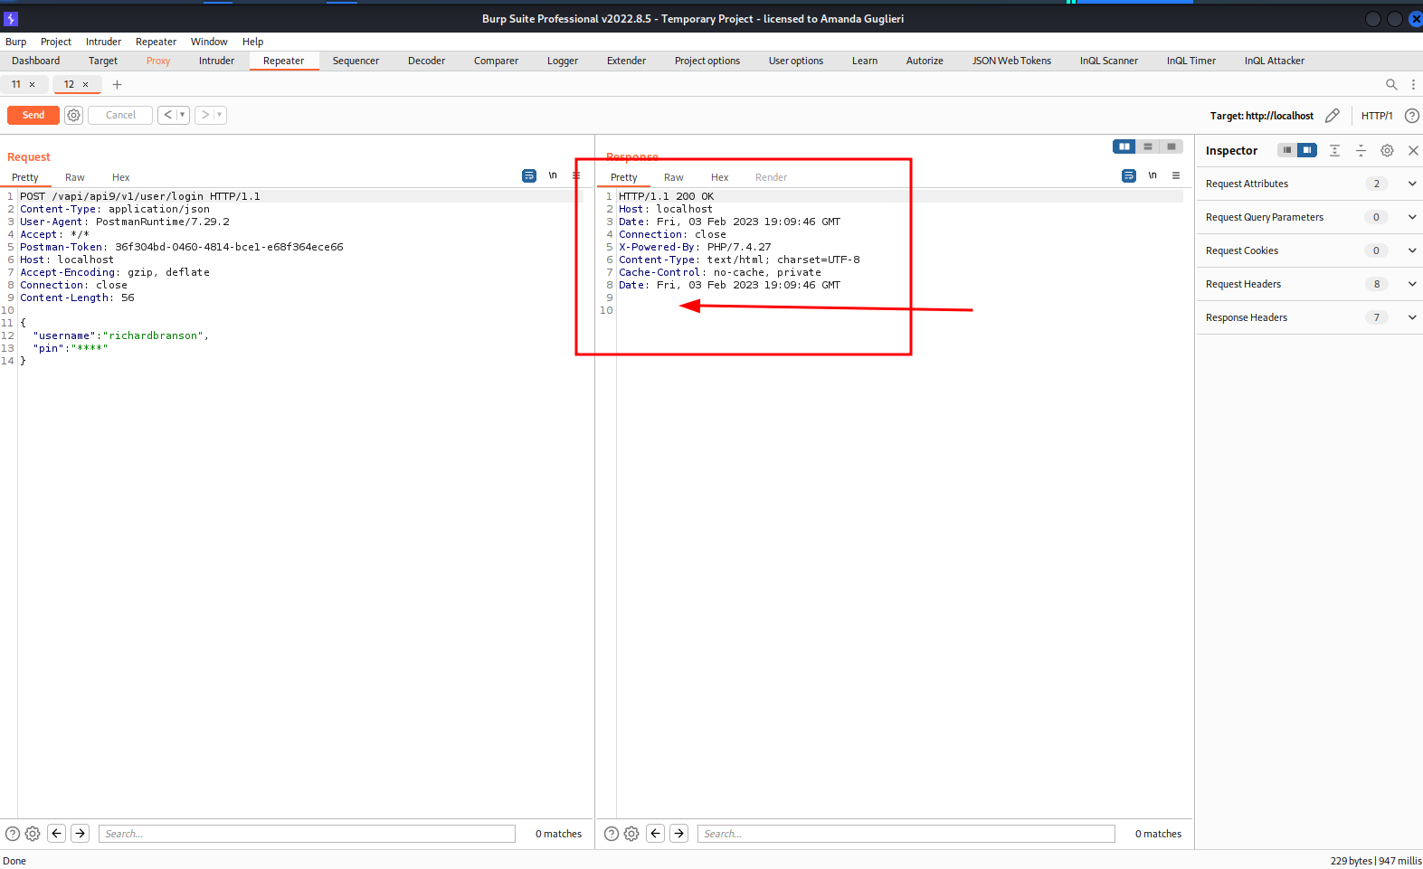Edit target with the pencil icon

tap(1333, 116)
